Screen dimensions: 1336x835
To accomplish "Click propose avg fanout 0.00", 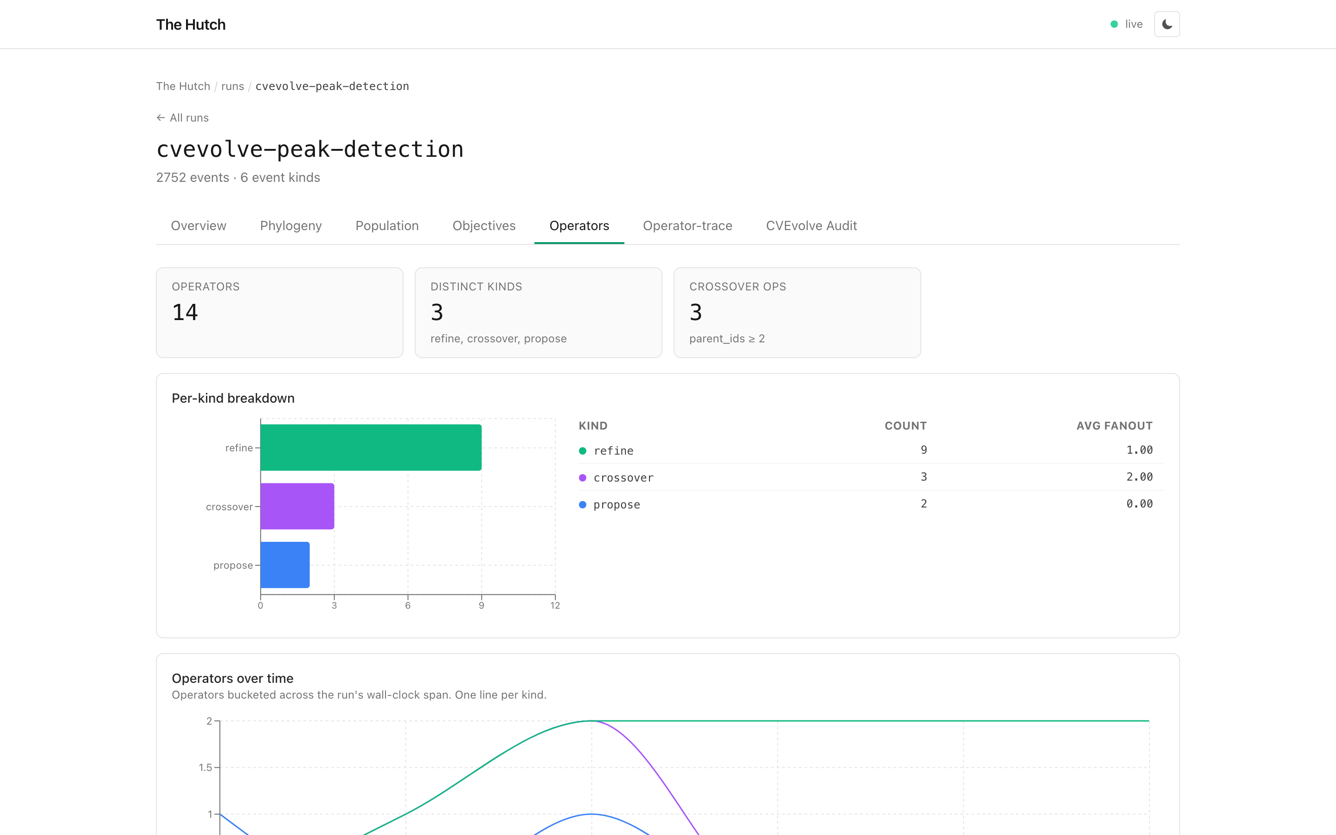I will coord(1139,504).
